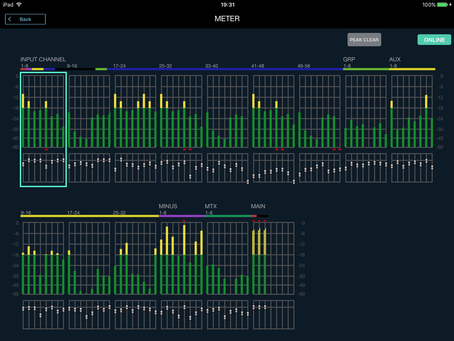Viewport: 454px width, 341px height.
Task: Open the Input Channel 9-16 fader overview
Action: (x=89, y=168)
